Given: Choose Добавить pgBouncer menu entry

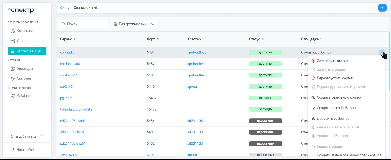Looking at the screenshot, I should [333, 119].
